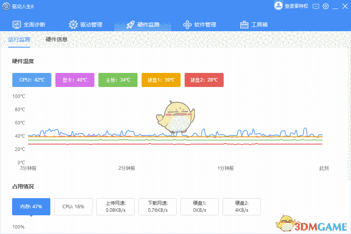Select the 工具箱 toolbox icon
Image resolution: width=351 pixels, height=234 pixels.
244,24
